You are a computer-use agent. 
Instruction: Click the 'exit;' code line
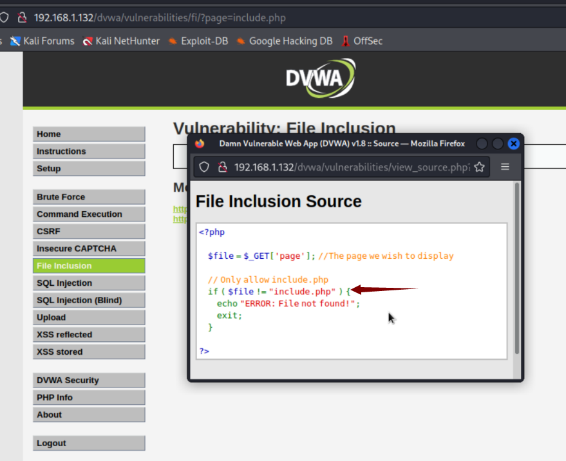[x=229, y=315]
